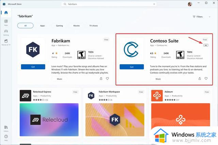Open Fabrikam Workspace title
The image size is (218, 145).
click(x=109, y=92)
